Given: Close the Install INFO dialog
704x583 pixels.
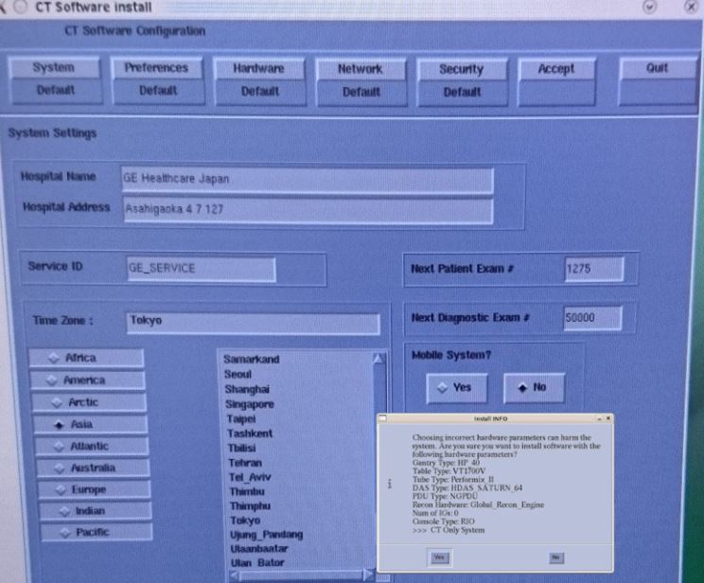Looking at the screenshot, I should pyautogui.click(x=608, y=417).
